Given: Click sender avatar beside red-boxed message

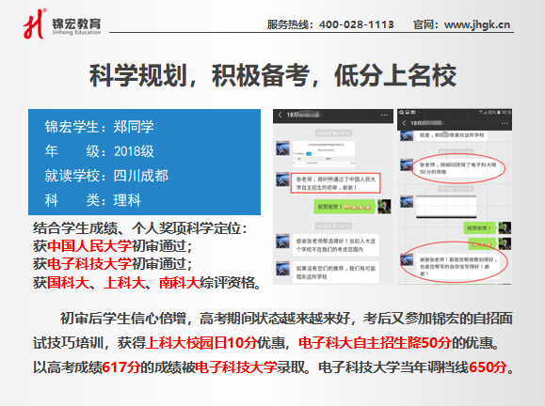Looking at the screenshot, I should 282,180.
